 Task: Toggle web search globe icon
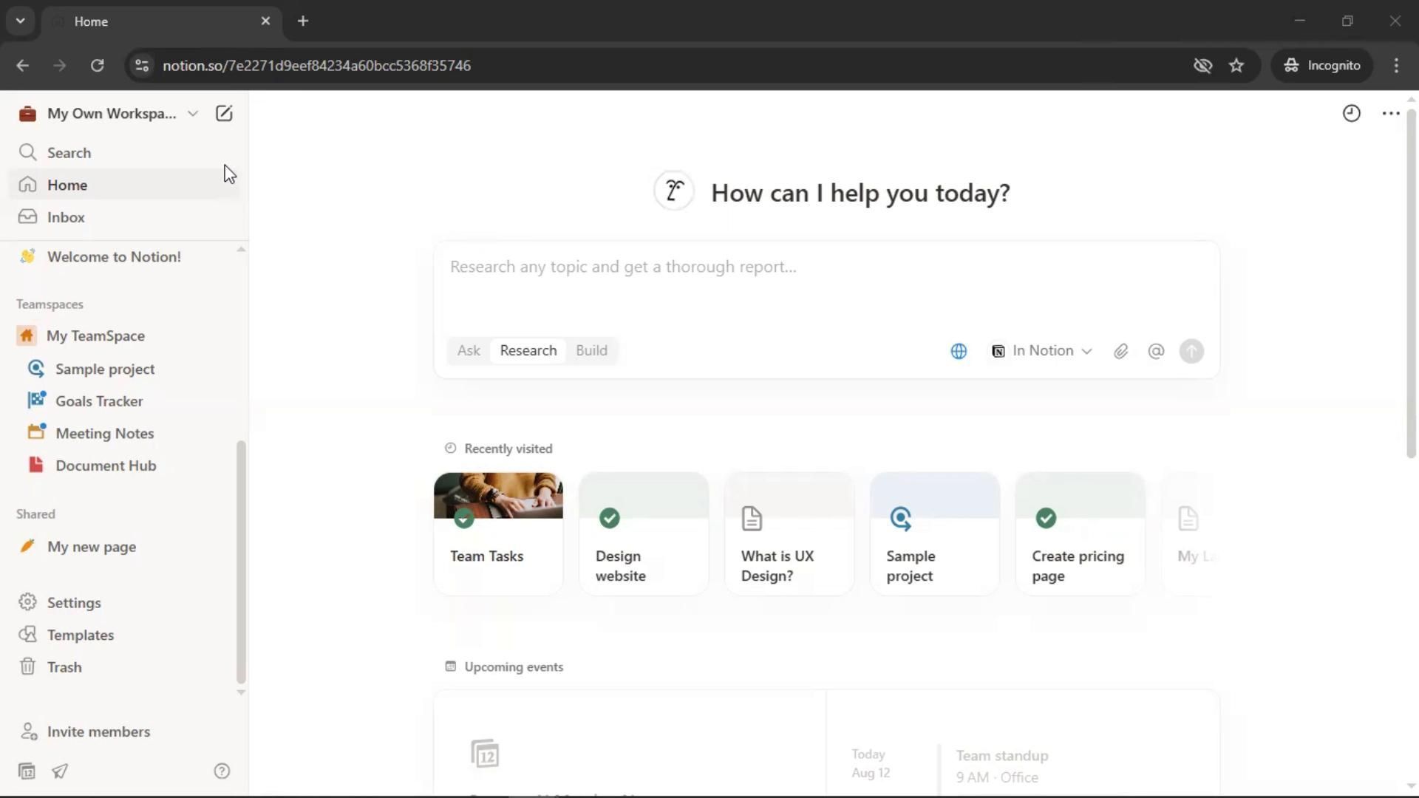coord(958,351)
